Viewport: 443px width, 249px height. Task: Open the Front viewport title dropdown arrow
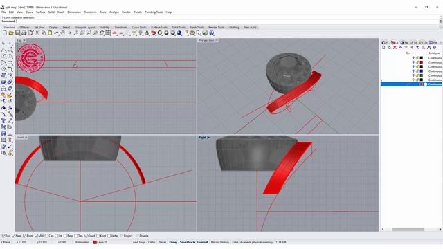[x=26, y=138]
